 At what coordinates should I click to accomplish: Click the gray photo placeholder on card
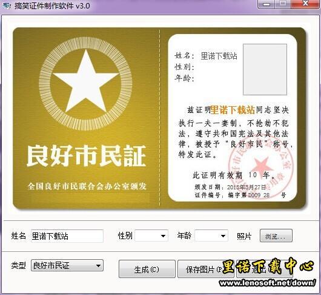(x=265, y=69)
